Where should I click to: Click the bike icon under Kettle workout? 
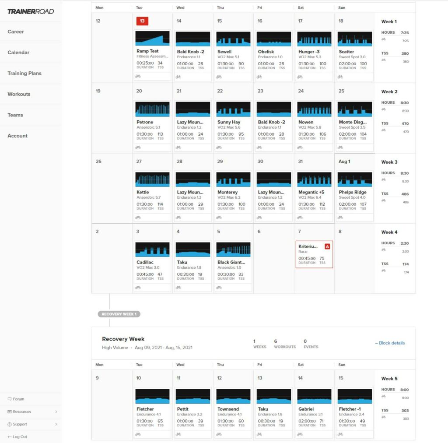[138, 218]
